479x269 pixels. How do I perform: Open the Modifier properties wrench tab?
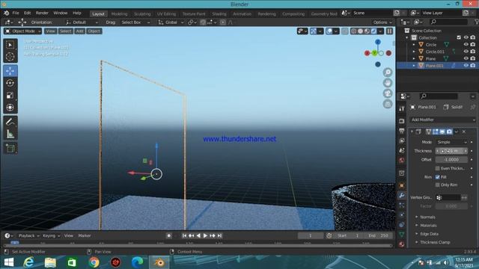point(402,195)
